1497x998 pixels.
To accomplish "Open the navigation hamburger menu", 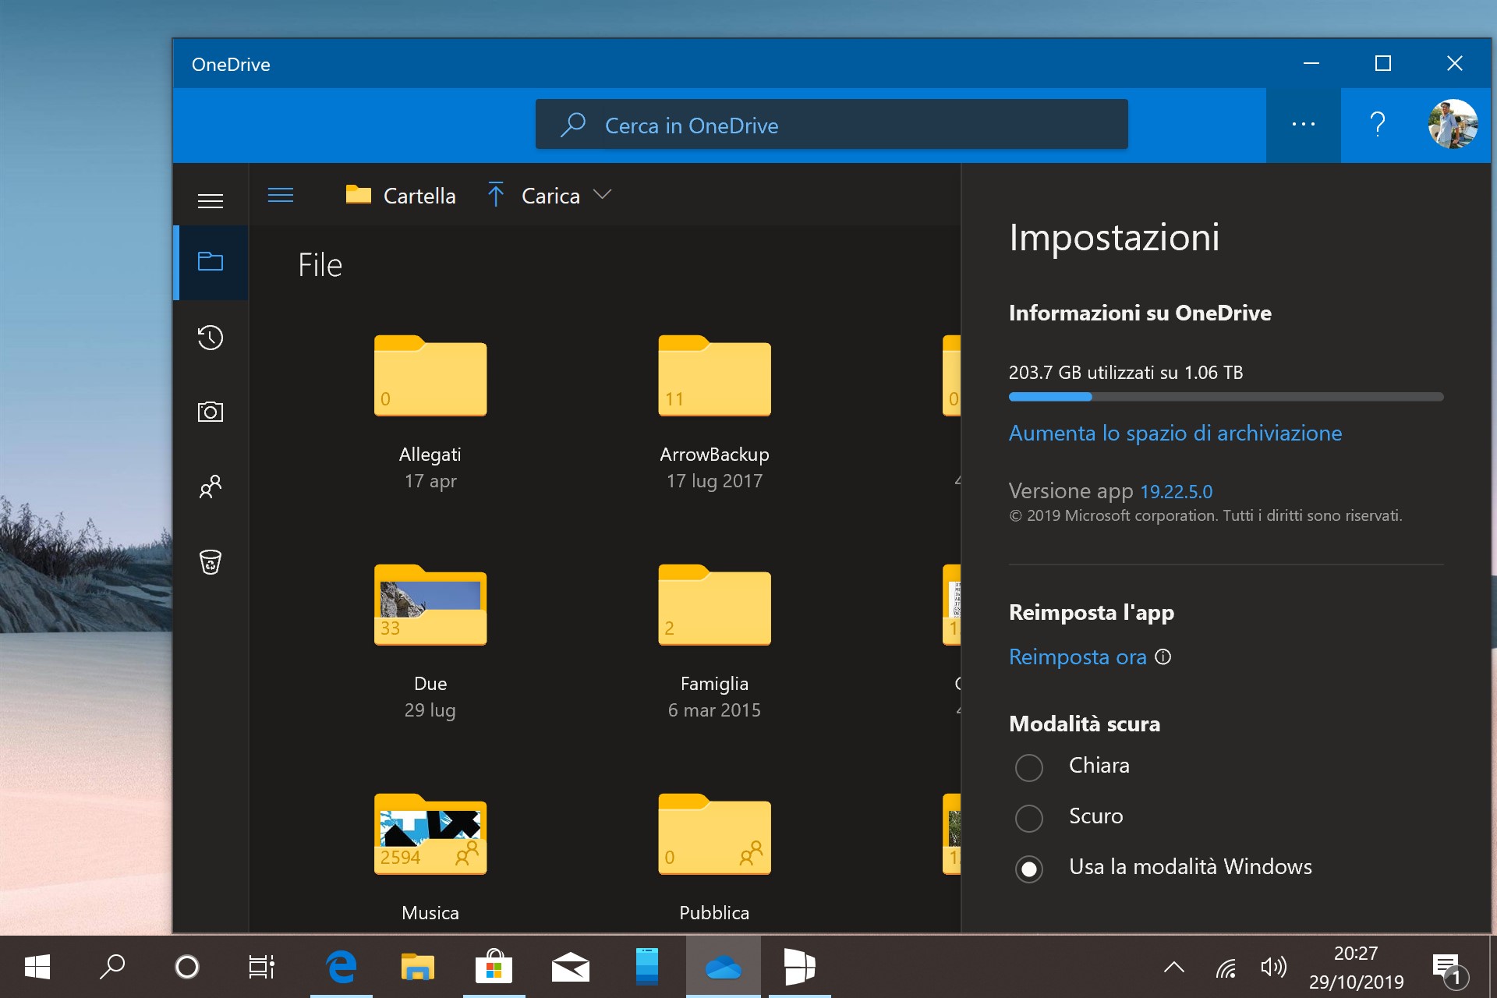I will point(211,201).
